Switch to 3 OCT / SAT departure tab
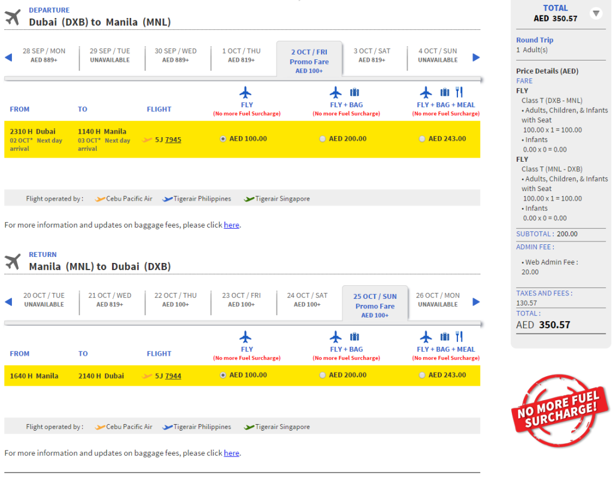 [x=372, y=56]
